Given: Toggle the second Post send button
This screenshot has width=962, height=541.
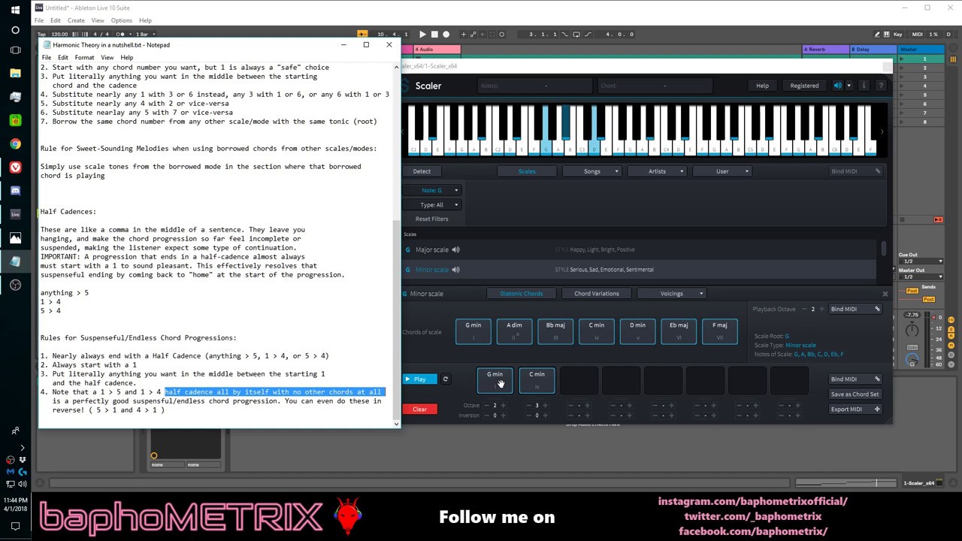Looking at the screenshot, I should (929, 299).
